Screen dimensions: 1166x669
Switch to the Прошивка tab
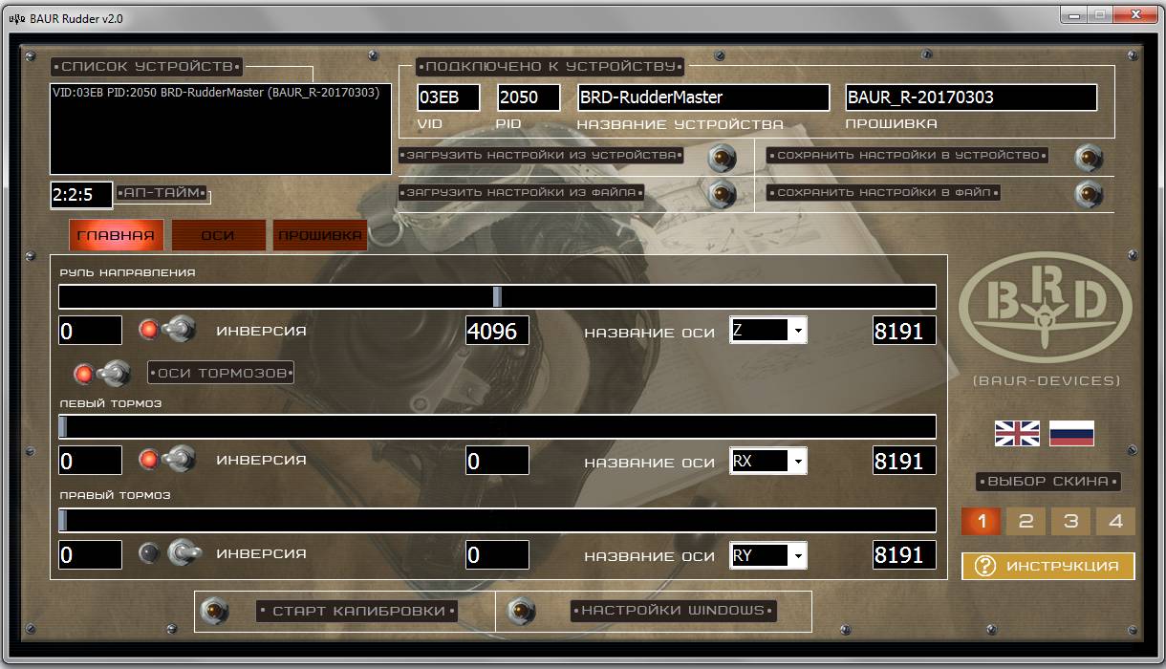320,235
